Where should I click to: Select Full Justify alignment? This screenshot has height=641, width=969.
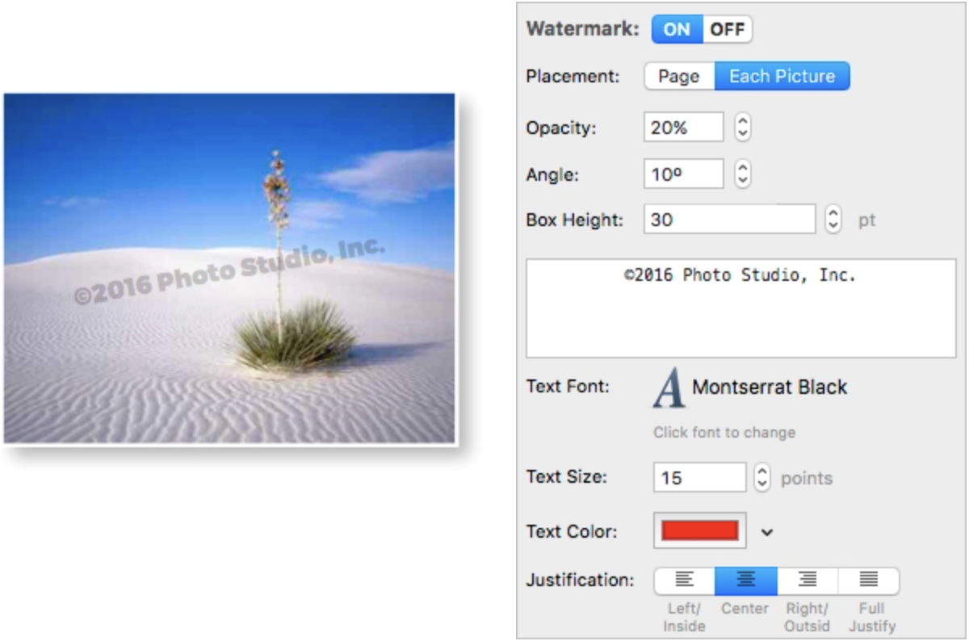(x=869, y=580)
